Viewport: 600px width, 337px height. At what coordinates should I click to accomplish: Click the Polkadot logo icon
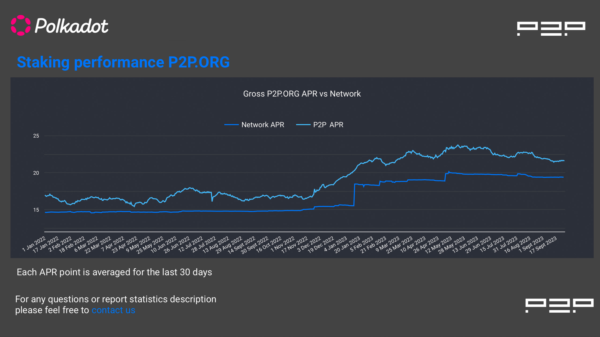[x=21, y=25]
